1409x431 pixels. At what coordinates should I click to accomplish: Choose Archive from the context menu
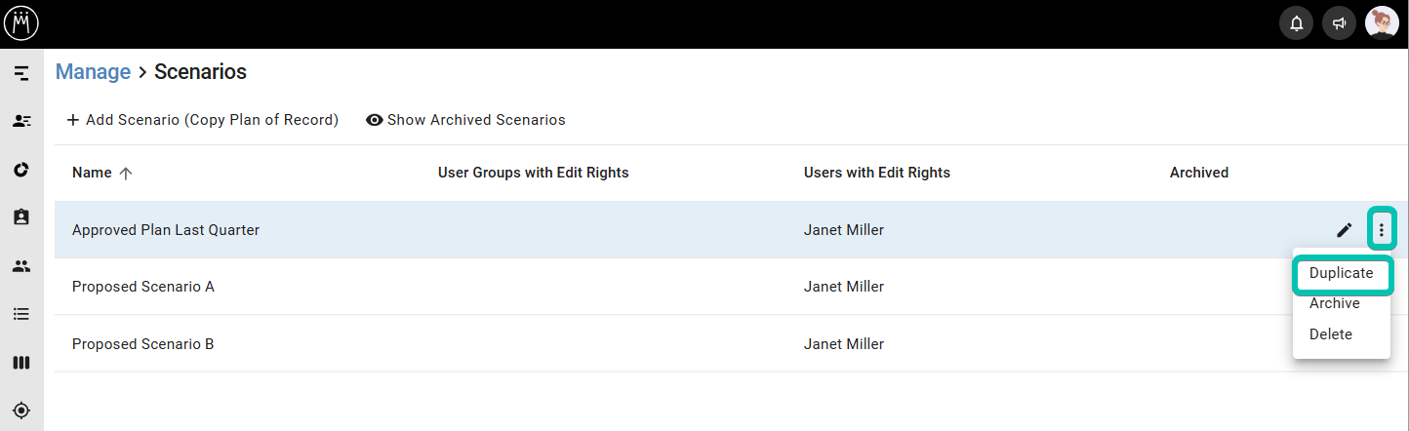[x=1335, y=303]
